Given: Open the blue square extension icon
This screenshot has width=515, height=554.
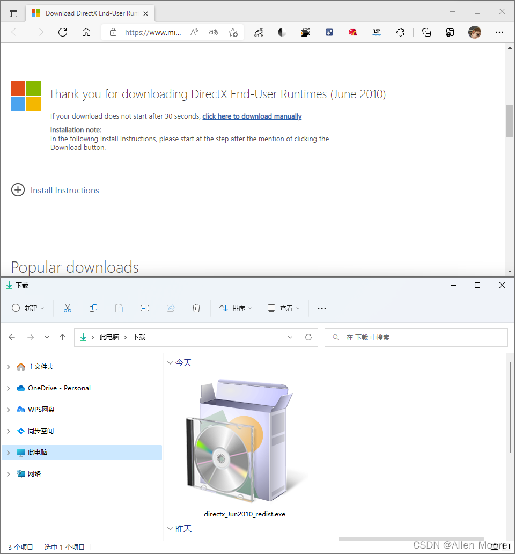Looking at the screenshot, I should (x=329, y=33).
